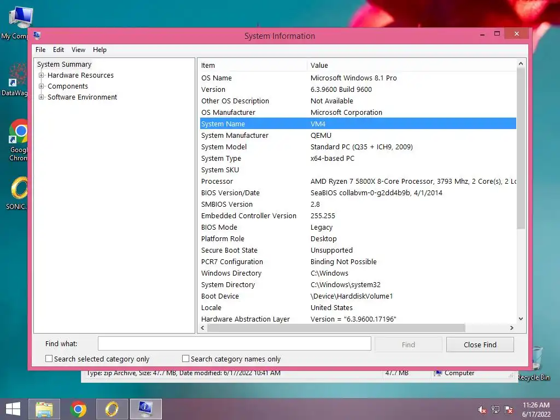Select the OS Manufacturer row
Image resolution: width=560 pixels, height=420 pixels.
click(358, 112)
